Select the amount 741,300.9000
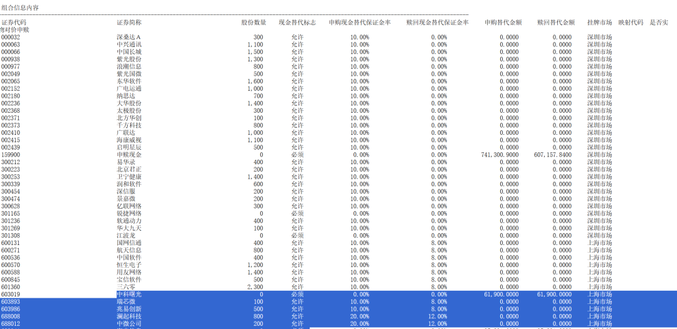 coord(500,155)
